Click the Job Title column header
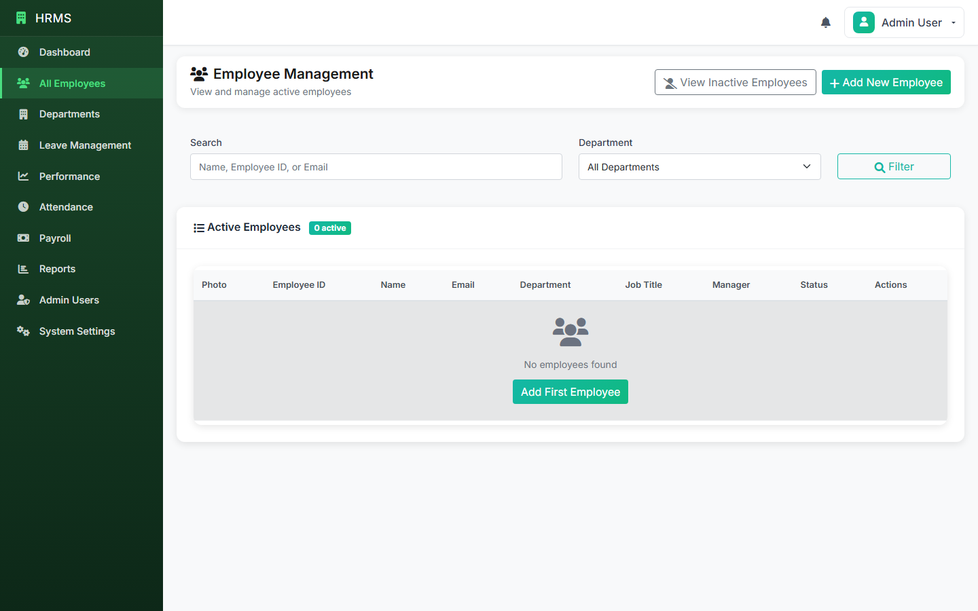This screenshot has height=611, width=978. point(644,285)
